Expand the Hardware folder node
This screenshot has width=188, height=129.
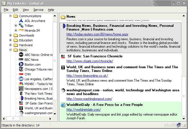tap(11, 45)
